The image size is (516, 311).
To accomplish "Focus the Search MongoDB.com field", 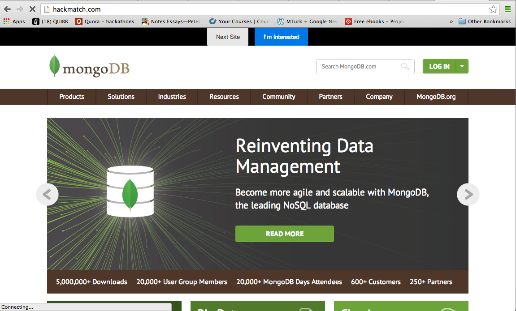I will tap(365, 67).
